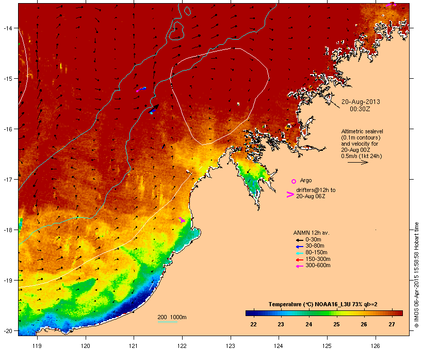
Task: Click the magenta drifters arrowhead legend symbol
Action: [290, 195]
